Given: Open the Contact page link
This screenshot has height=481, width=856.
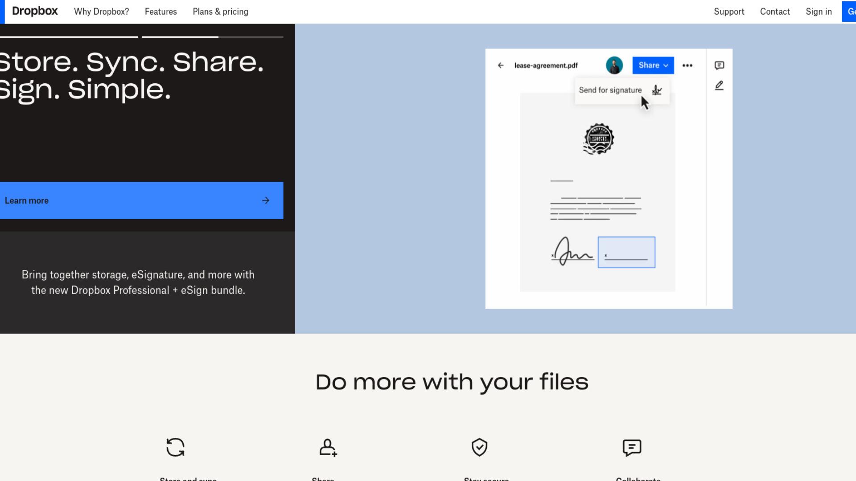Looking at the screenshot, I should [775, 12].
